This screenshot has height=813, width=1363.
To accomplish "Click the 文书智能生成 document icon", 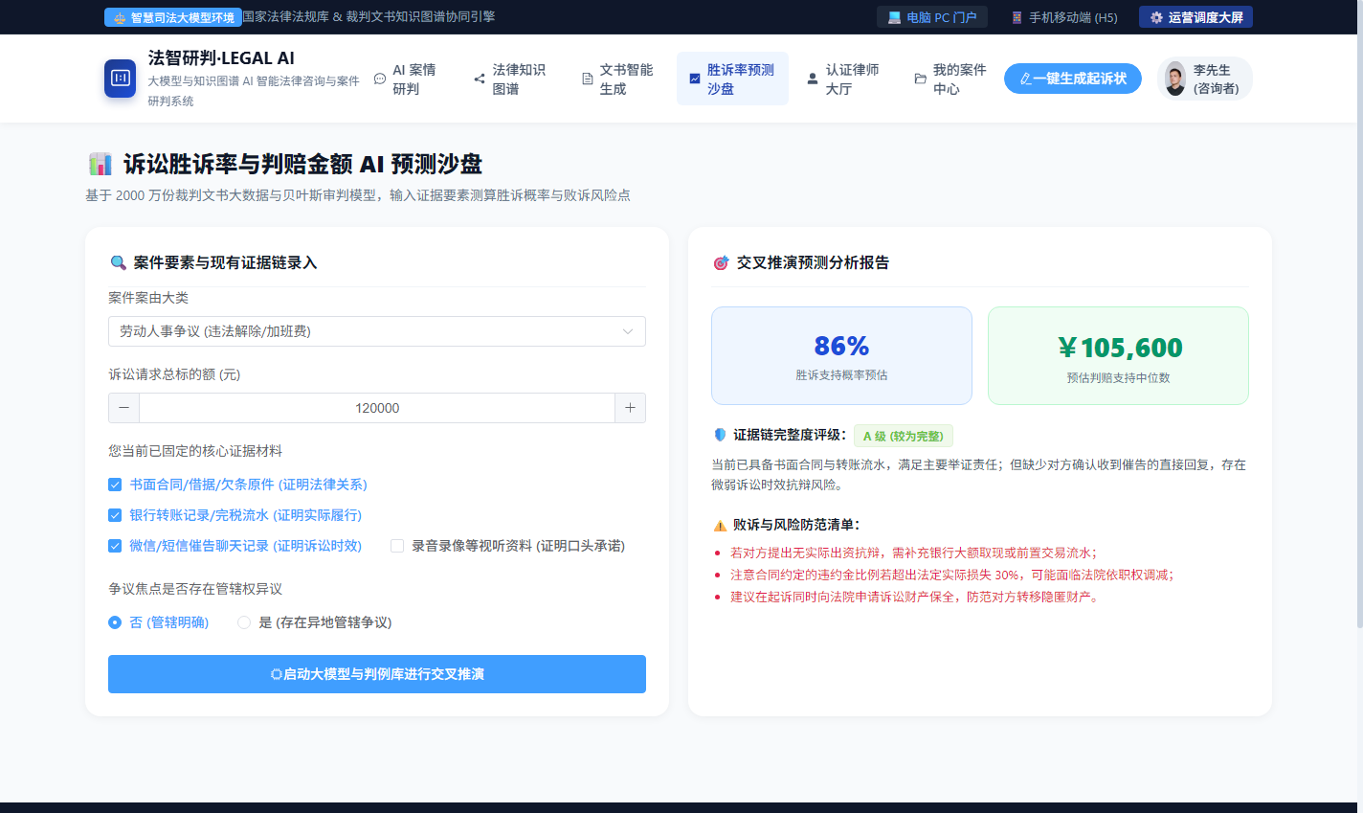I will pyautogui.click(x=588, y=79).
